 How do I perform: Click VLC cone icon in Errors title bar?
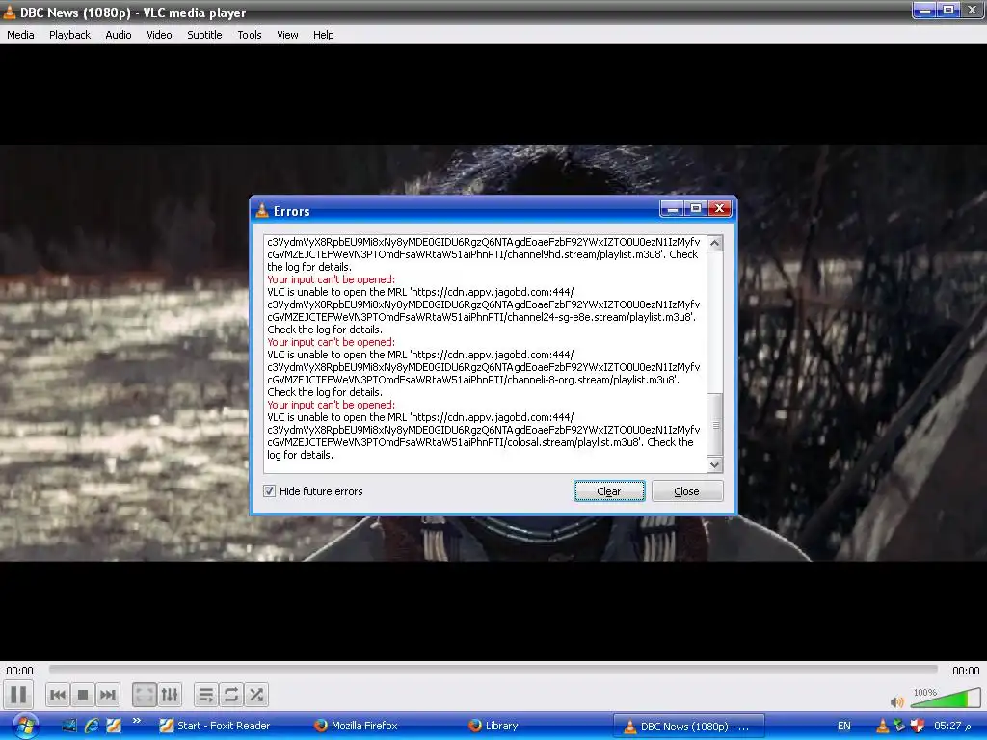click(x=262, y=210)
